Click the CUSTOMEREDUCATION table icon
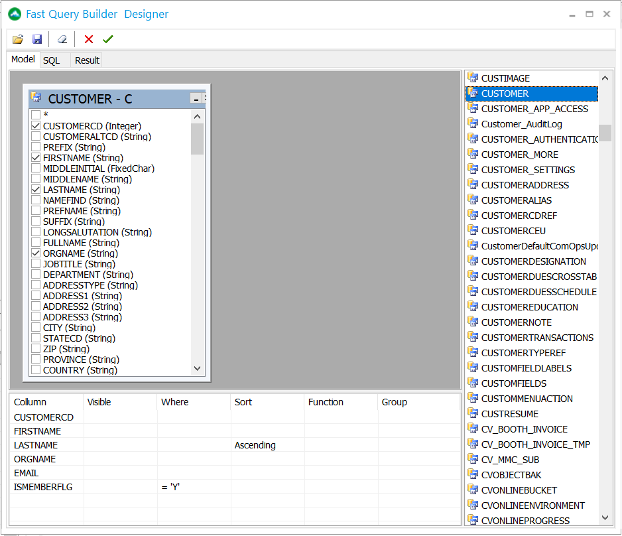This screenshot has width=622, height=536. (x=472, y=306)
